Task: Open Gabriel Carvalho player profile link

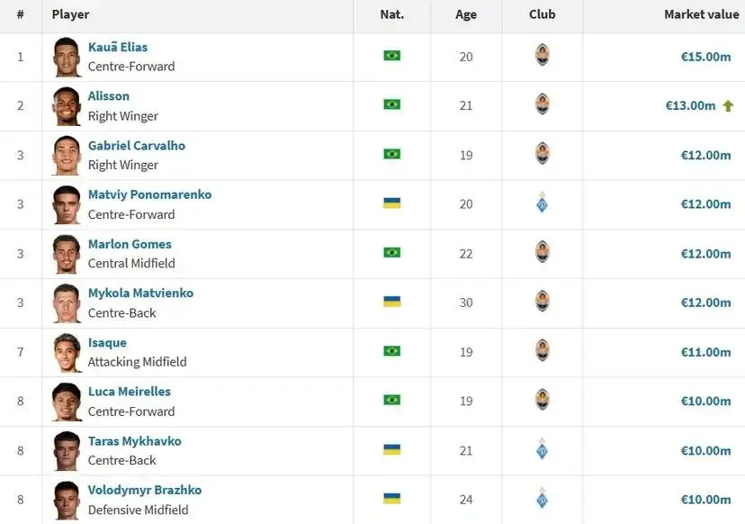Action: (x=137, y=146)
